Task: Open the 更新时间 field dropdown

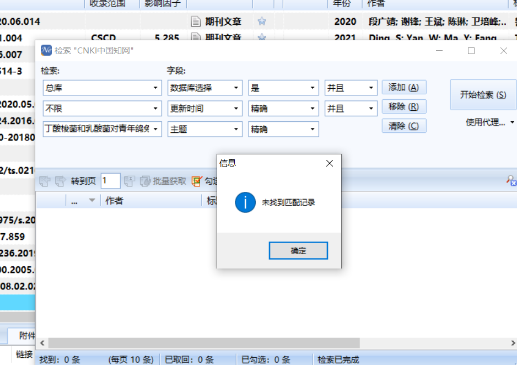Action: tap(236, 109)
